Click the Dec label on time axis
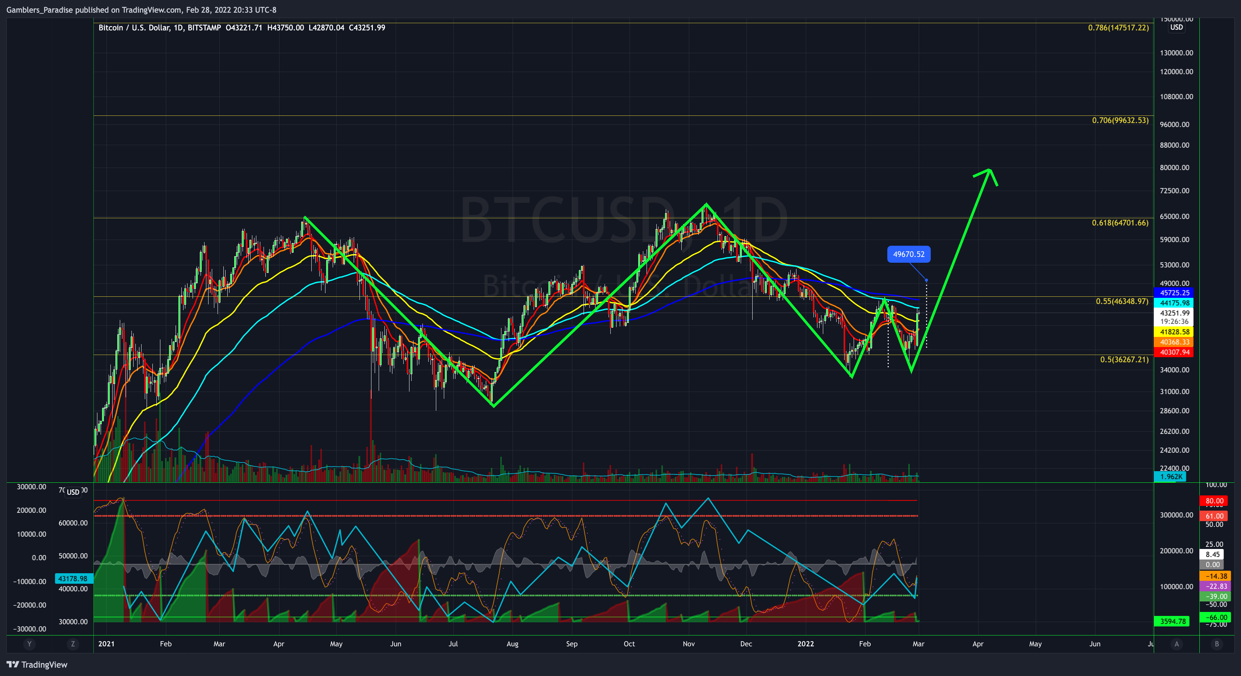The width and height of the screenshot is (1241, 676). 746,644
